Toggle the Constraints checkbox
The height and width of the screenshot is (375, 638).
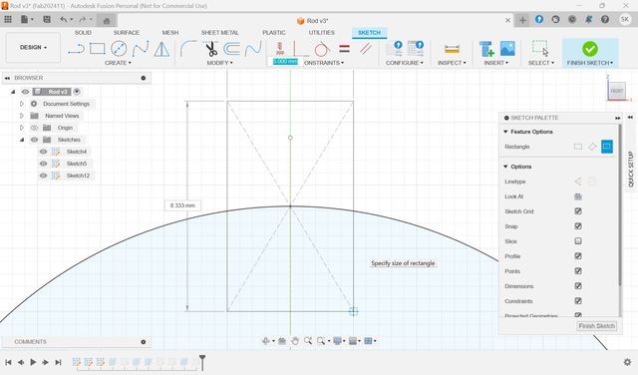pos(578,301)
